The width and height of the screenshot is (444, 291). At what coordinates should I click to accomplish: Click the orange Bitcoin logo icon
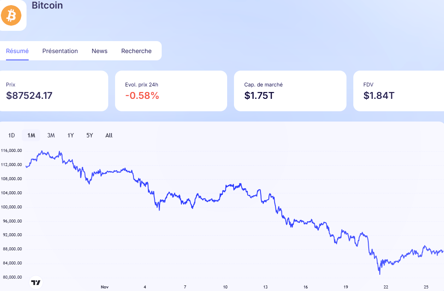[x=11, y=16]
